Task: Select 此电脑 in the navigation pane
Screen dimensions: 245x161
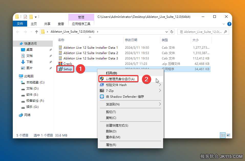Action: point(29,76)
